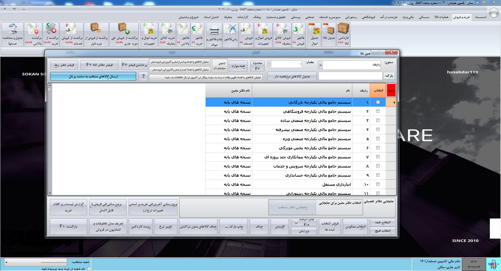Open the خرید و فروش ribbon tab

[461, 17]
